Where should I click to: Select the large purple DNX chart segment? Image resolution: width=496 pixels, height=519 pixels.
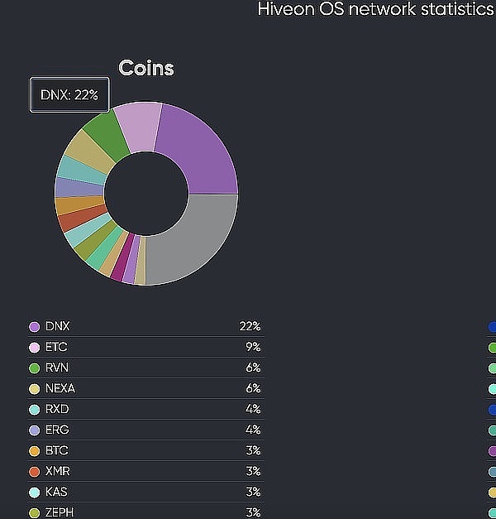click(x=198, y=149)
